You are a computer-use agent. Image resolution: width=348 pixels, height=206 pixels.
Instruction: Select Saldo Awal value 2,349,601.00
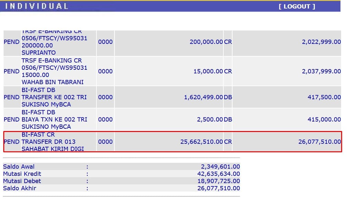220,167
